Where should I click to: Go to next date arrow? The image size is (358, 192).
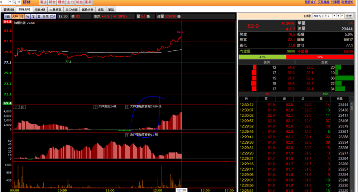(342, 16)
